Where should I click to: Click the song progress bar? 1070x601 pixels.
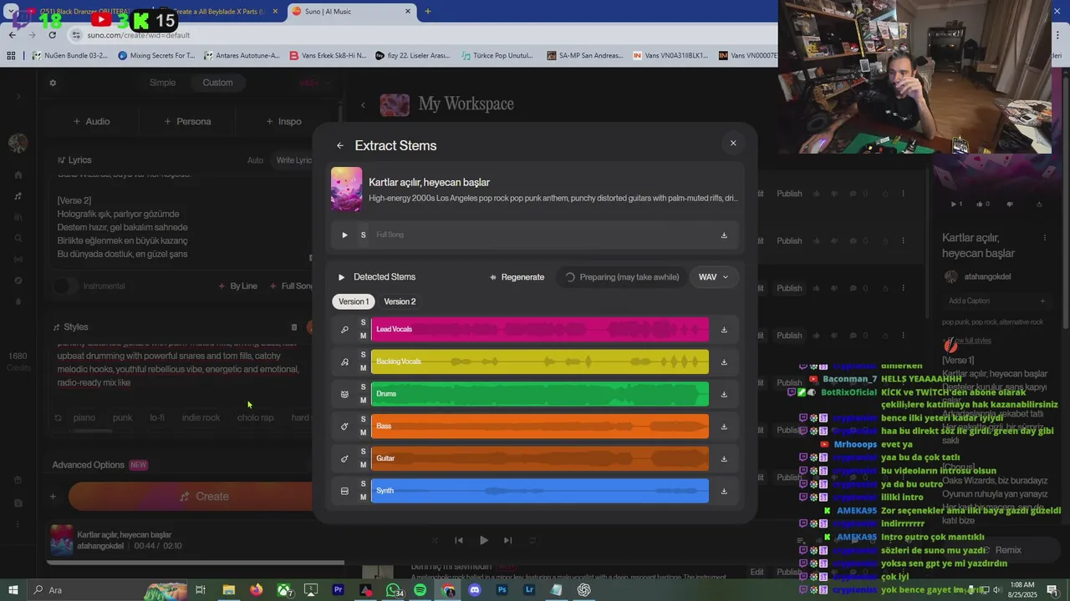pos(195,563)
